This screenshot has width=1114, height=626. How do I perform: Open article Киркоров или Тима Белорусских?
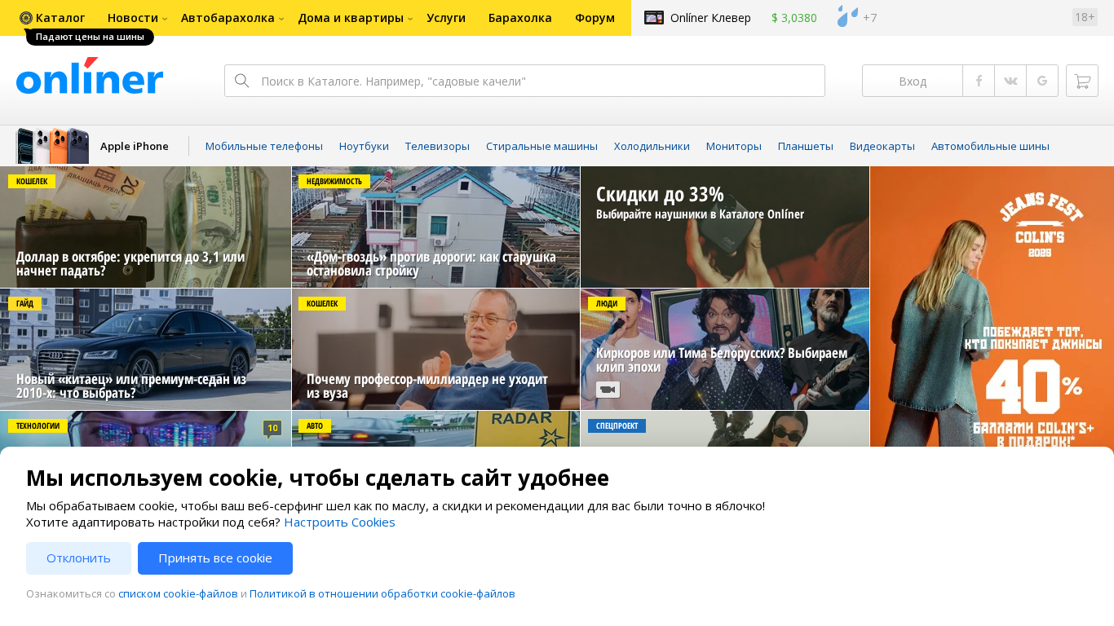click(x=725, y=349)
